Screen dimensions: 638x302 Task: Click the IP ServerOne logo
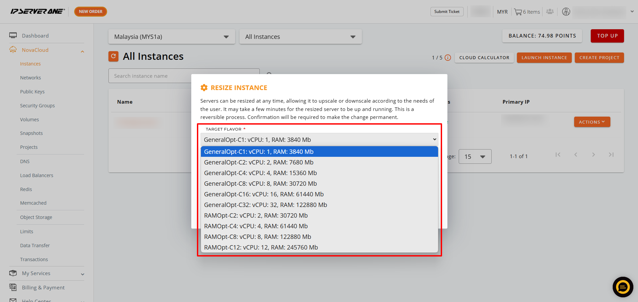click(38, 11)
